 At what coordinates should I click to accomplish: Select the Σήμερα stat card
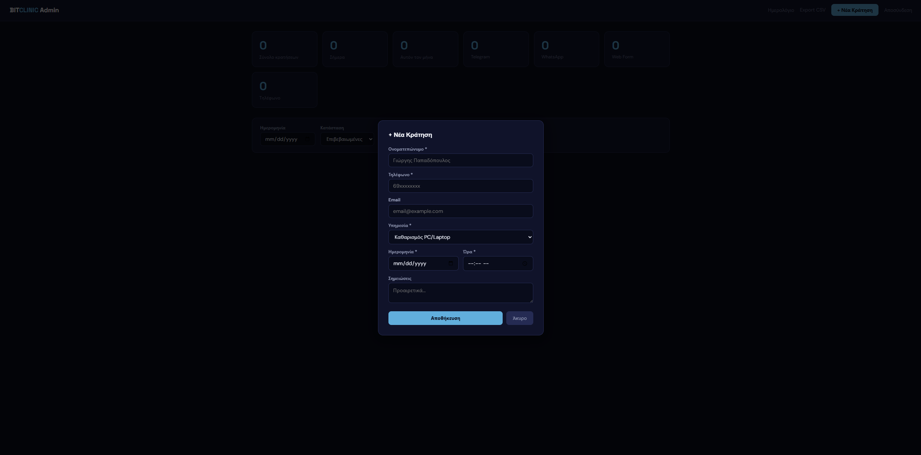(355, 49)
